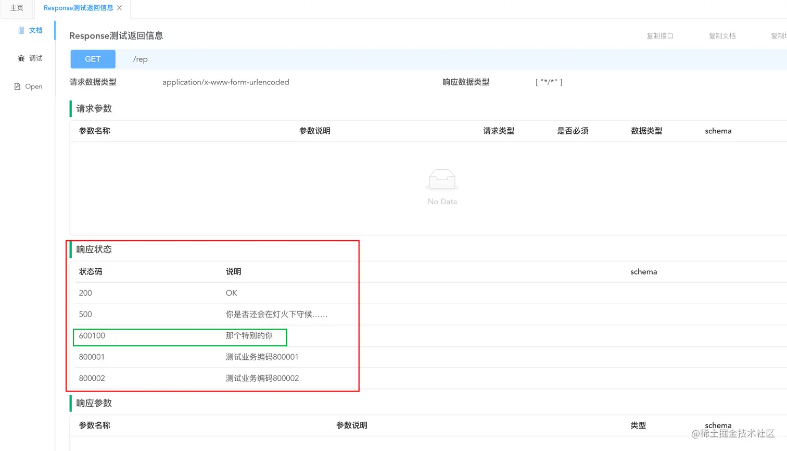This screenshot has height=451, width=787.
Task: Click schema header in the 响应状态 table
Action: click(644, 271)
